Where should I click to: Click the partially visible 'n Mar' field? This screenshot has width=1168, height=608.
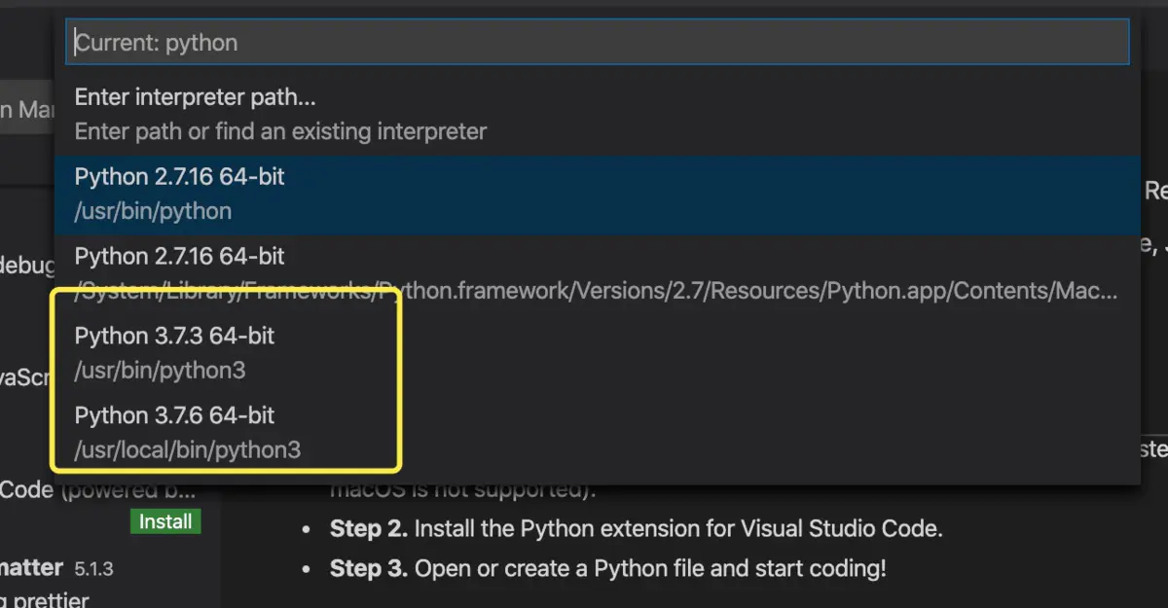coord(26,110)
